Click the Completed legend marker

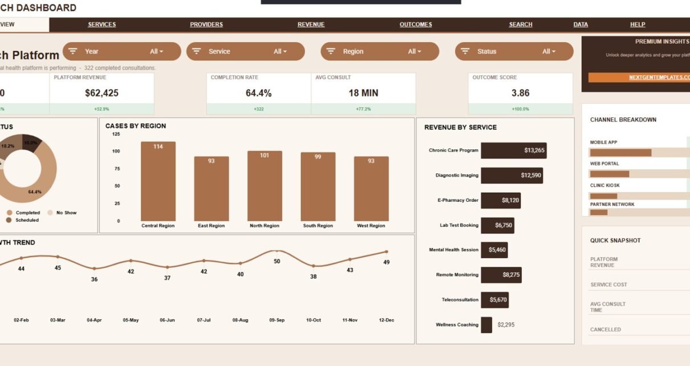9,213
